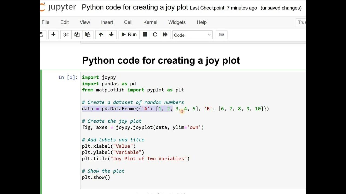The image size is (346, 194).
Task: Open the Cell menu
Action: (x=128, y=22)
